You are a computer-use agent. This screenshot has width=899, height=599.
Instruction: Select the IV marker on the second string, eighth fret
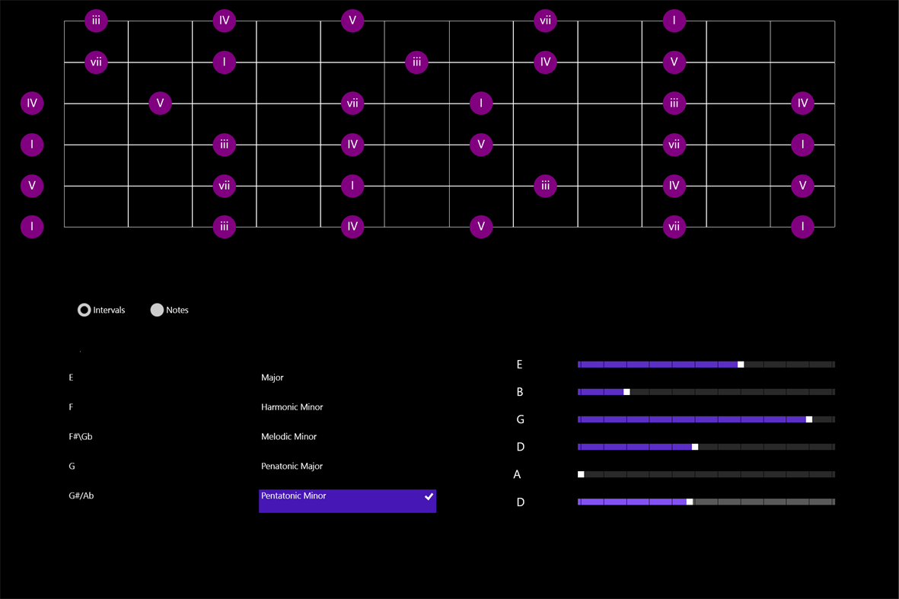click(x=545, y=62)
